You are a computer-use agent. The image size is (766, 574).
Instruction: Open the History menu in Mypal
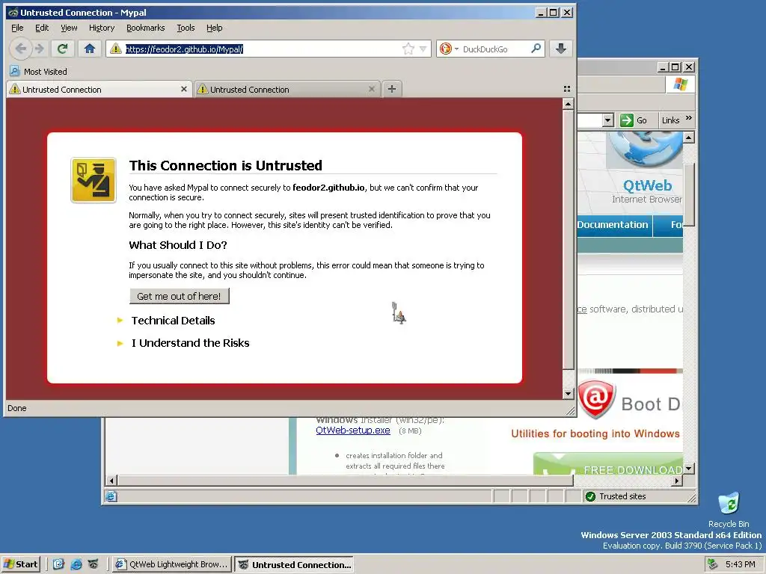coord(102,28)
